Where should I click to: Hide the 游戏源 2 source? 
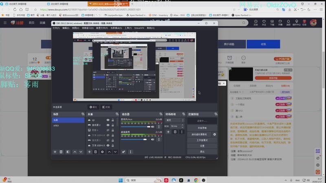coord(108,125)
